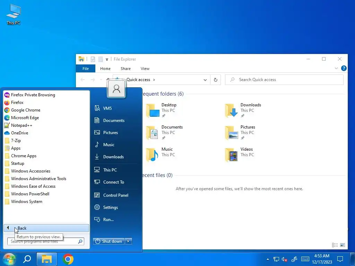Switch to details view layout icon

(335, 245)
